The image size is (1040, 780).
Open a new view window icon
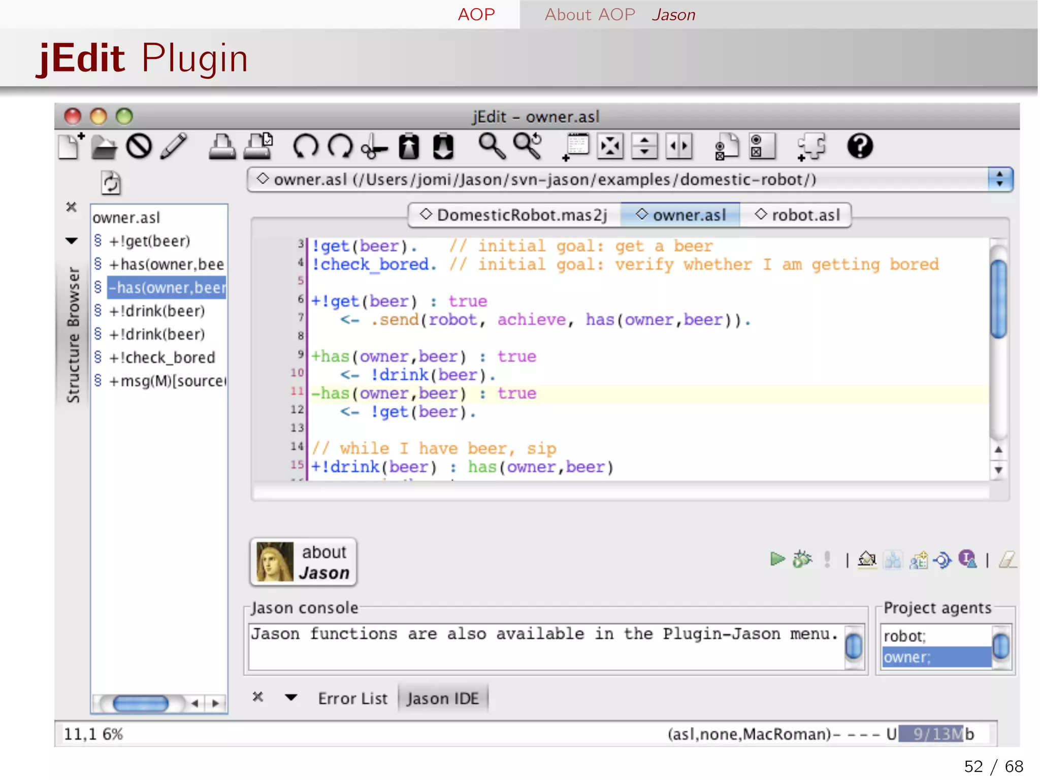(576, 147)
